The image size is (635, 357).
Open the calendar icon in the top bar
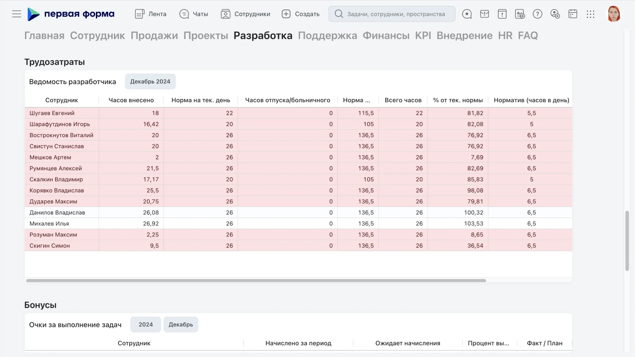click(x=573, y=14)
